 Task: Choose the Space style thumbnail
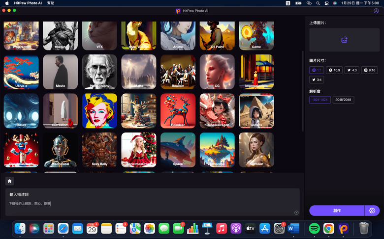[178, 150]
